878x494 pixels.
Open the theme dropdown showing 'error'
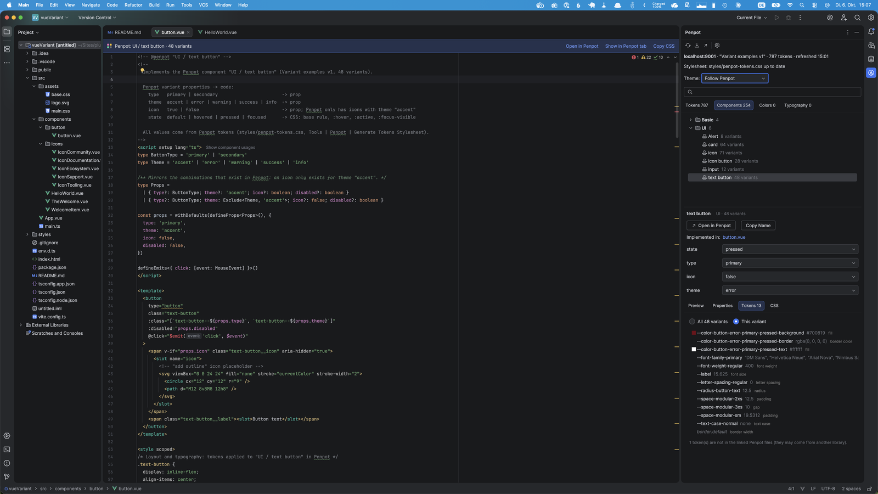790,290
